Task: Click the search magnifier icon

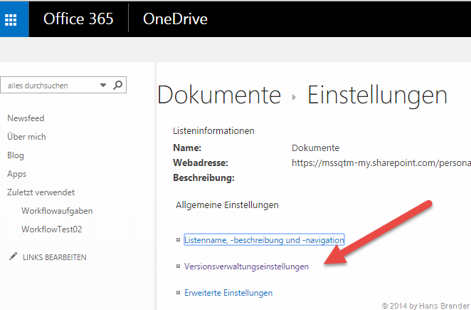Action: tap(119, 85)
